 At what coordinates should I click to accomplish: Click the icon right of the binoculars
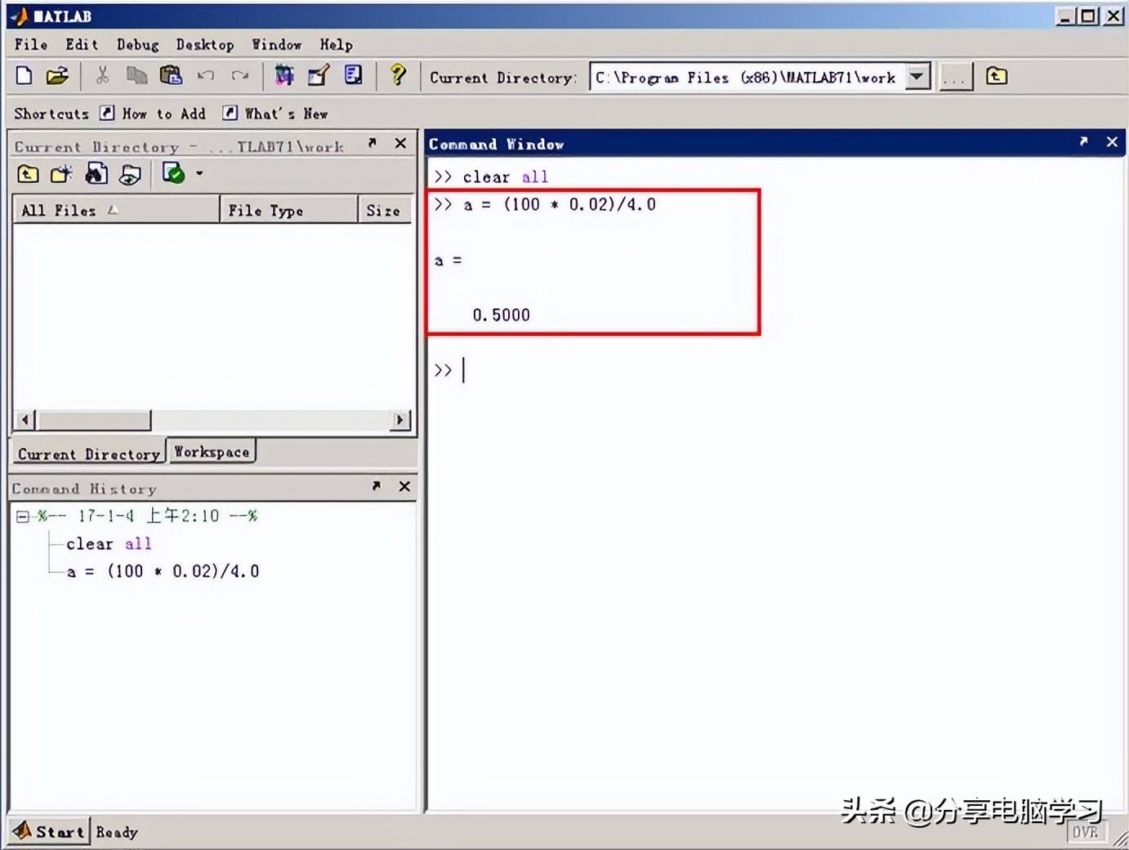(x=130, y=173)
